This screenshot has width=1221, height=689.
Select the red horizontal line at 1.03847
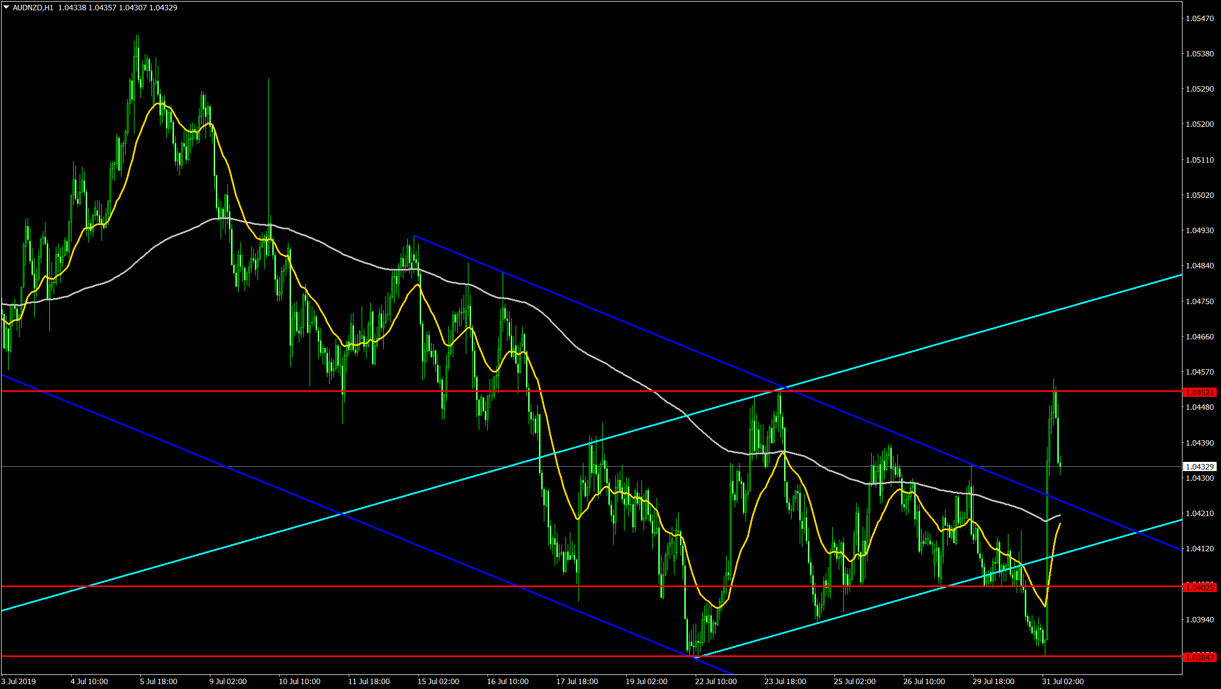pyautogui.click(x=325, y=656)
